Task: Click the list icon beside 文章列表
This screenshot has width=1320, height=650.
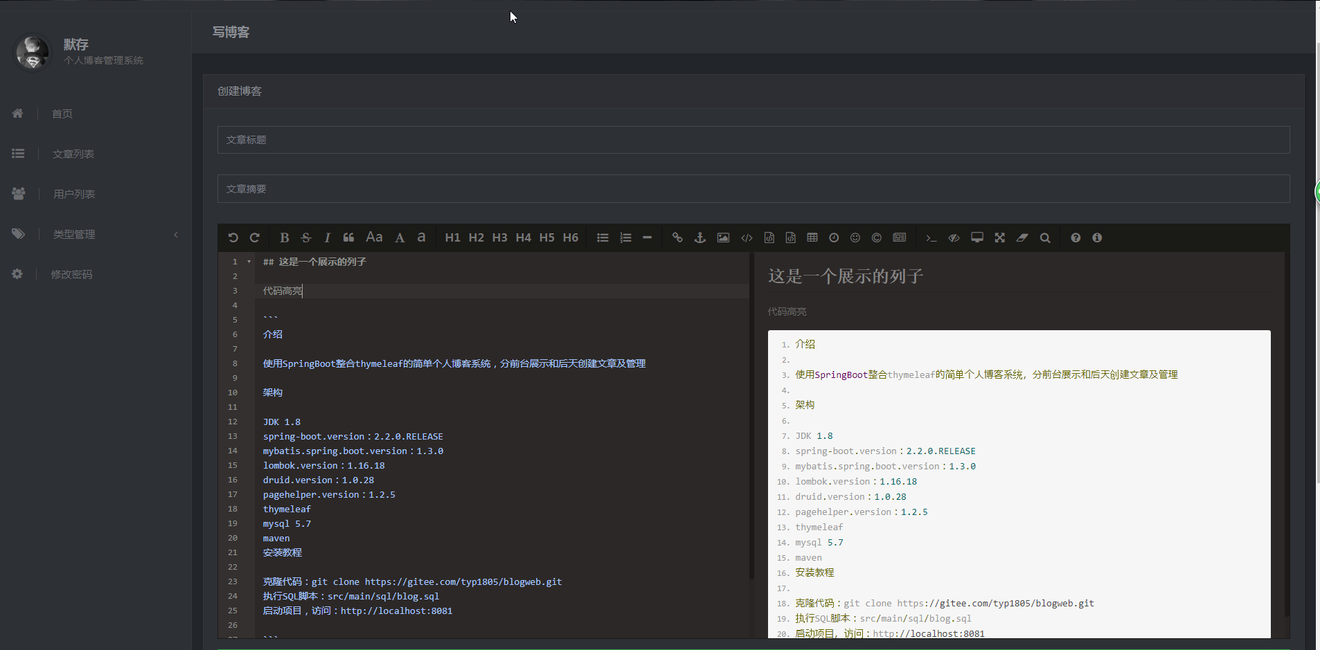Action: (18, 154)
